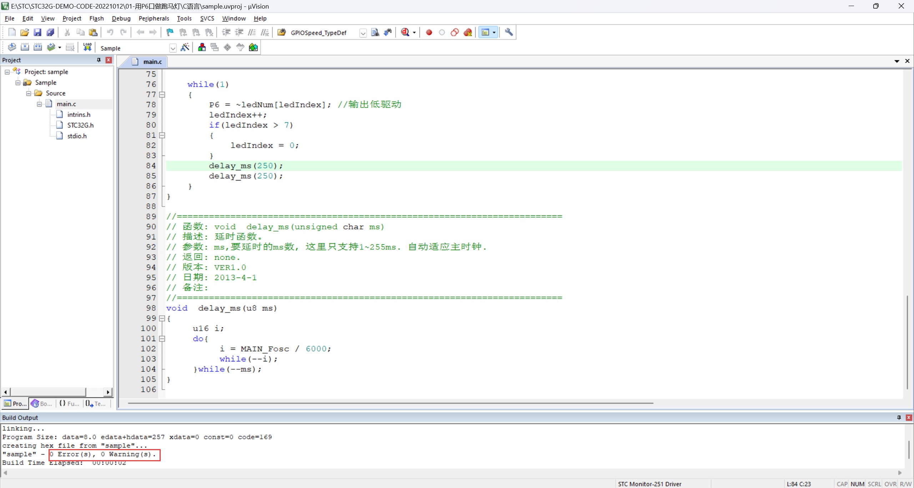Open the Flash menu
The height and width of the screenshot is (488, 914).
[x=96, y=18]
